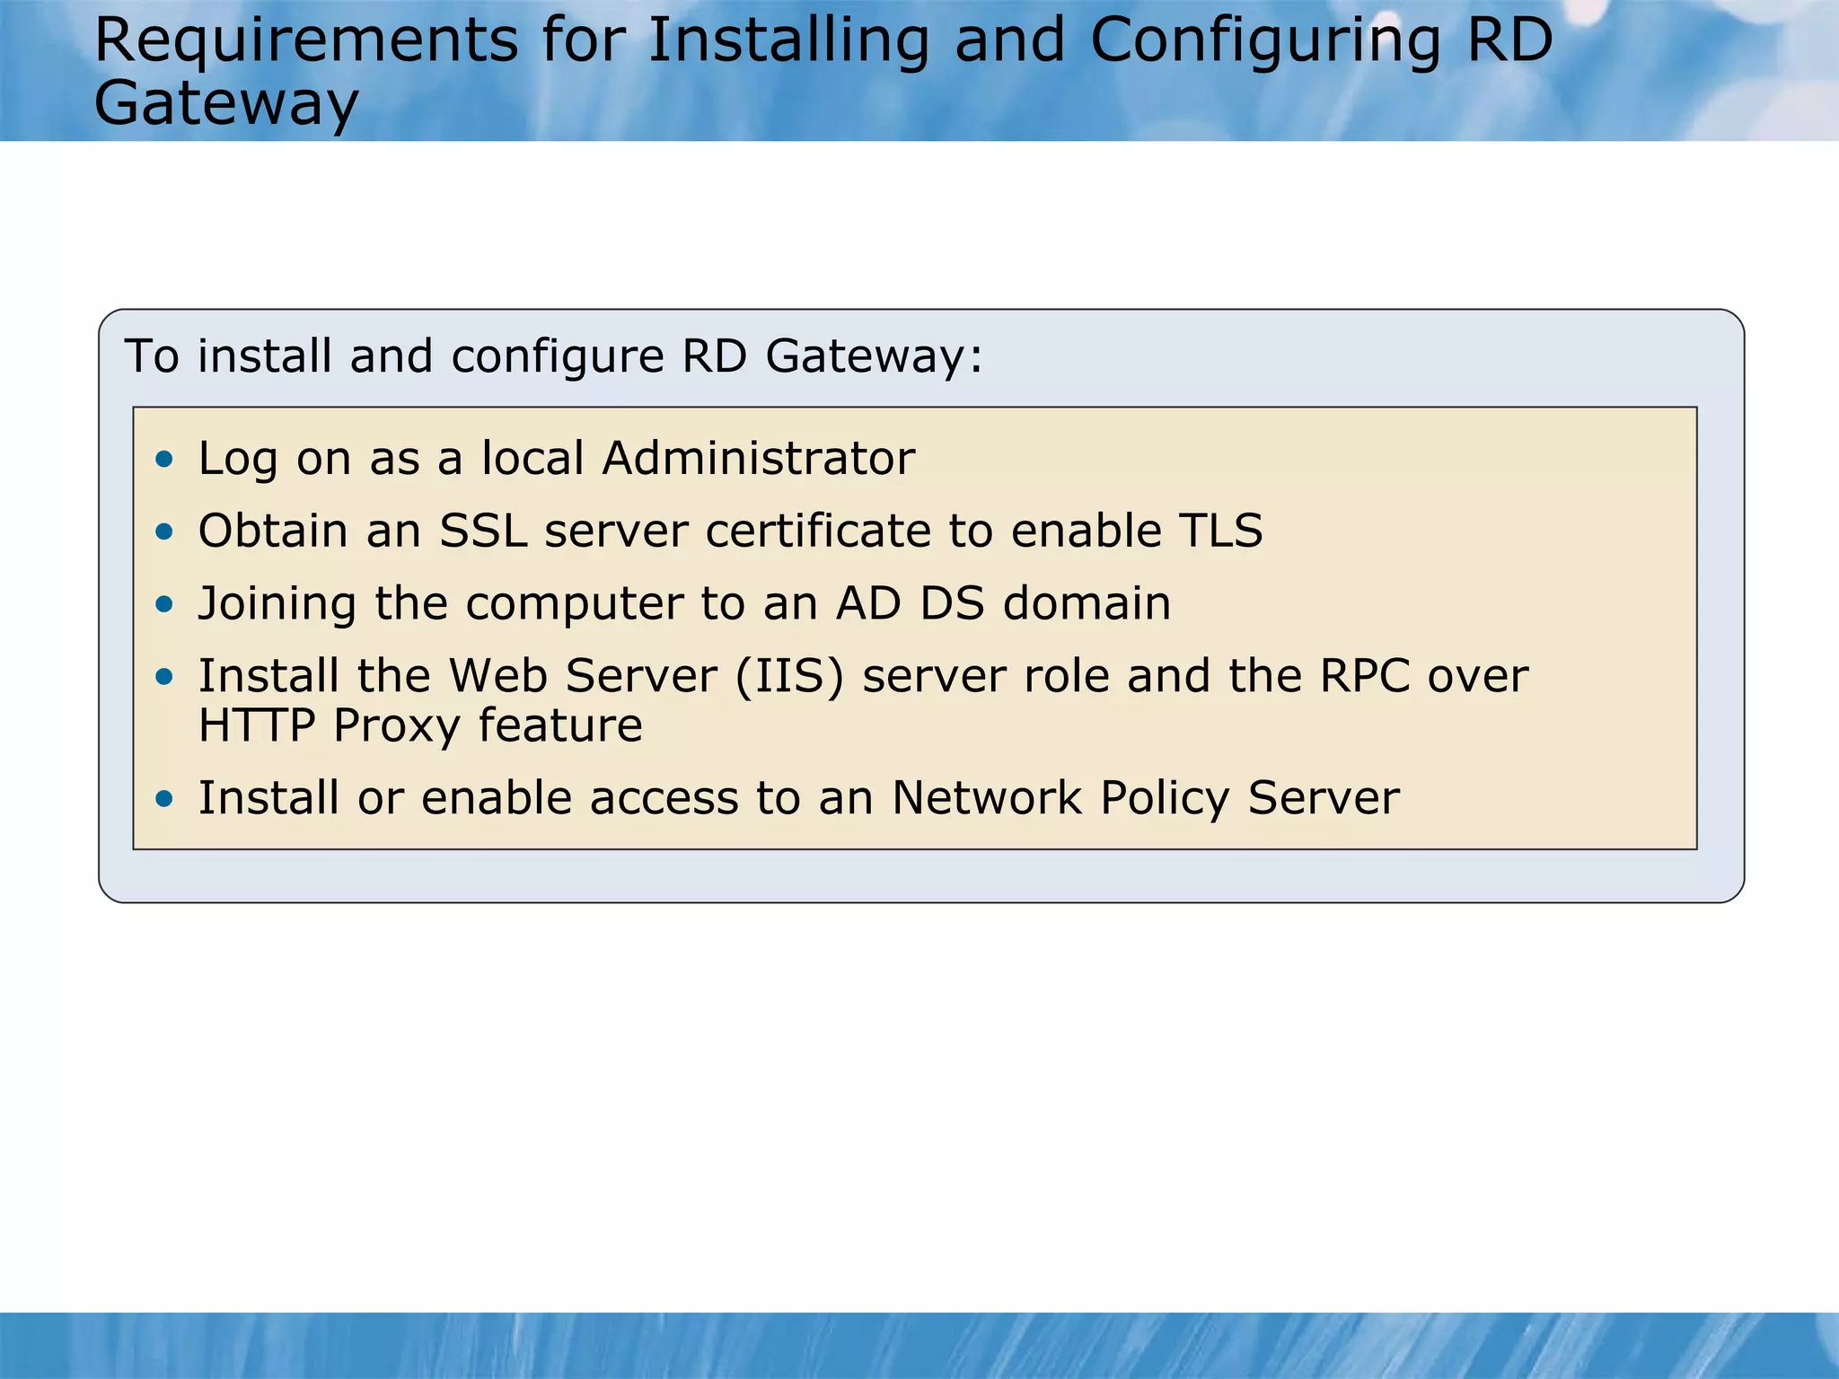Click the bullet 'Obtain an SSL server certificate to enable TLS'
The width and height of the screenshot is (1839, 1379).
click(x=730, y=531)
